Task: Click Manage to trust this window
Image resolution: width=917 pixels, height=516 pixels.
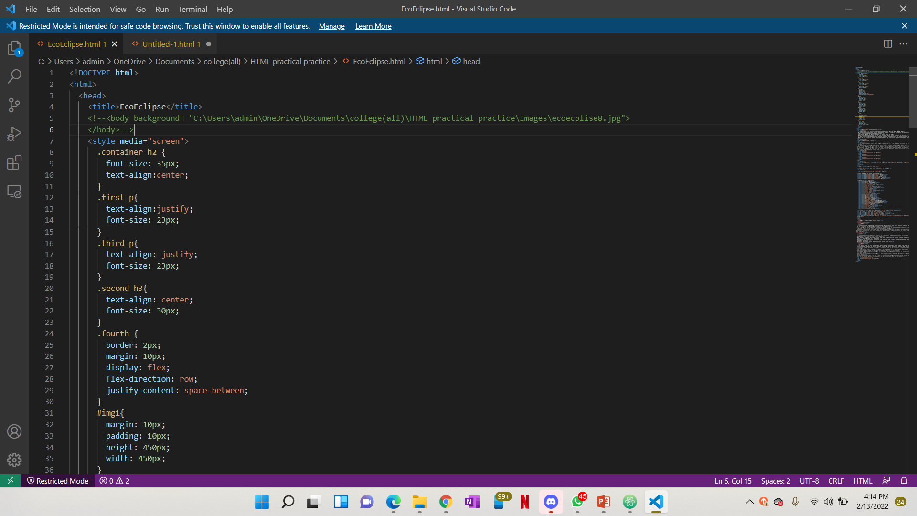Action: (331, 26)
